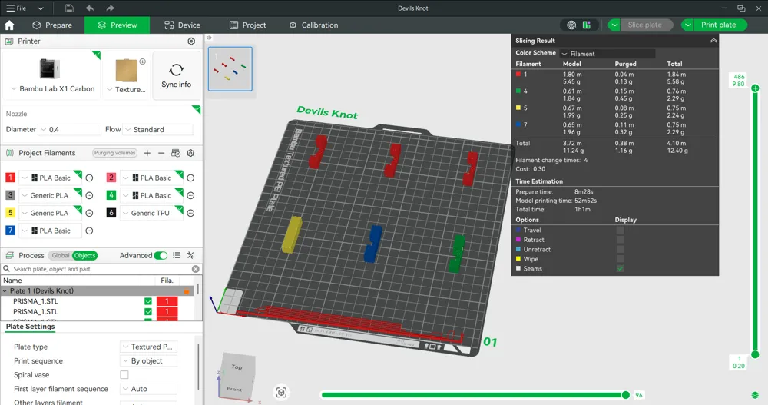Click the Slice plate button
This screenshot has height=405, width=768.
click(x=647, y=25)
